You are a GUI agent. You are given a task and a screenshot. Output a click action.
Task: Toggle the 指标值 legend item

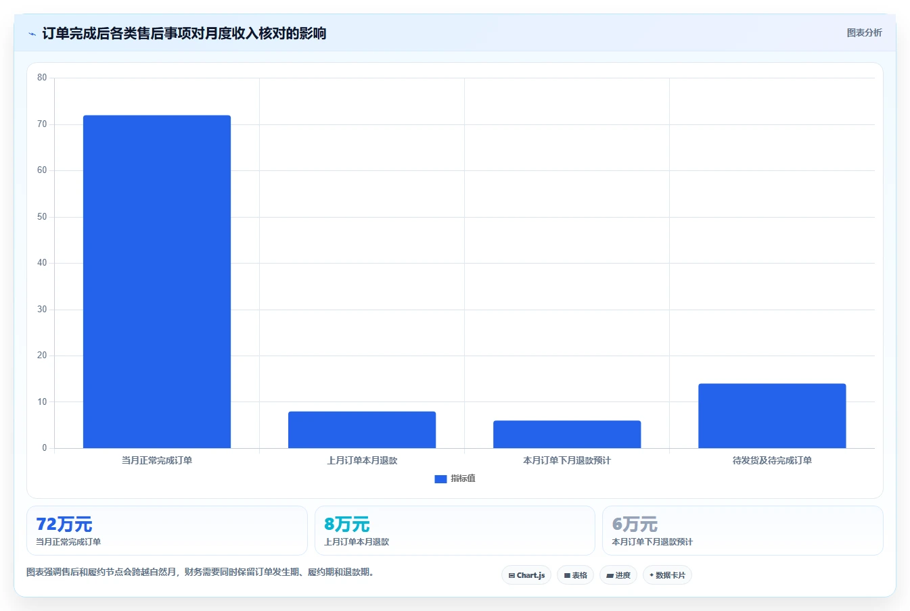pyautogui.click(x=455, y=479)
